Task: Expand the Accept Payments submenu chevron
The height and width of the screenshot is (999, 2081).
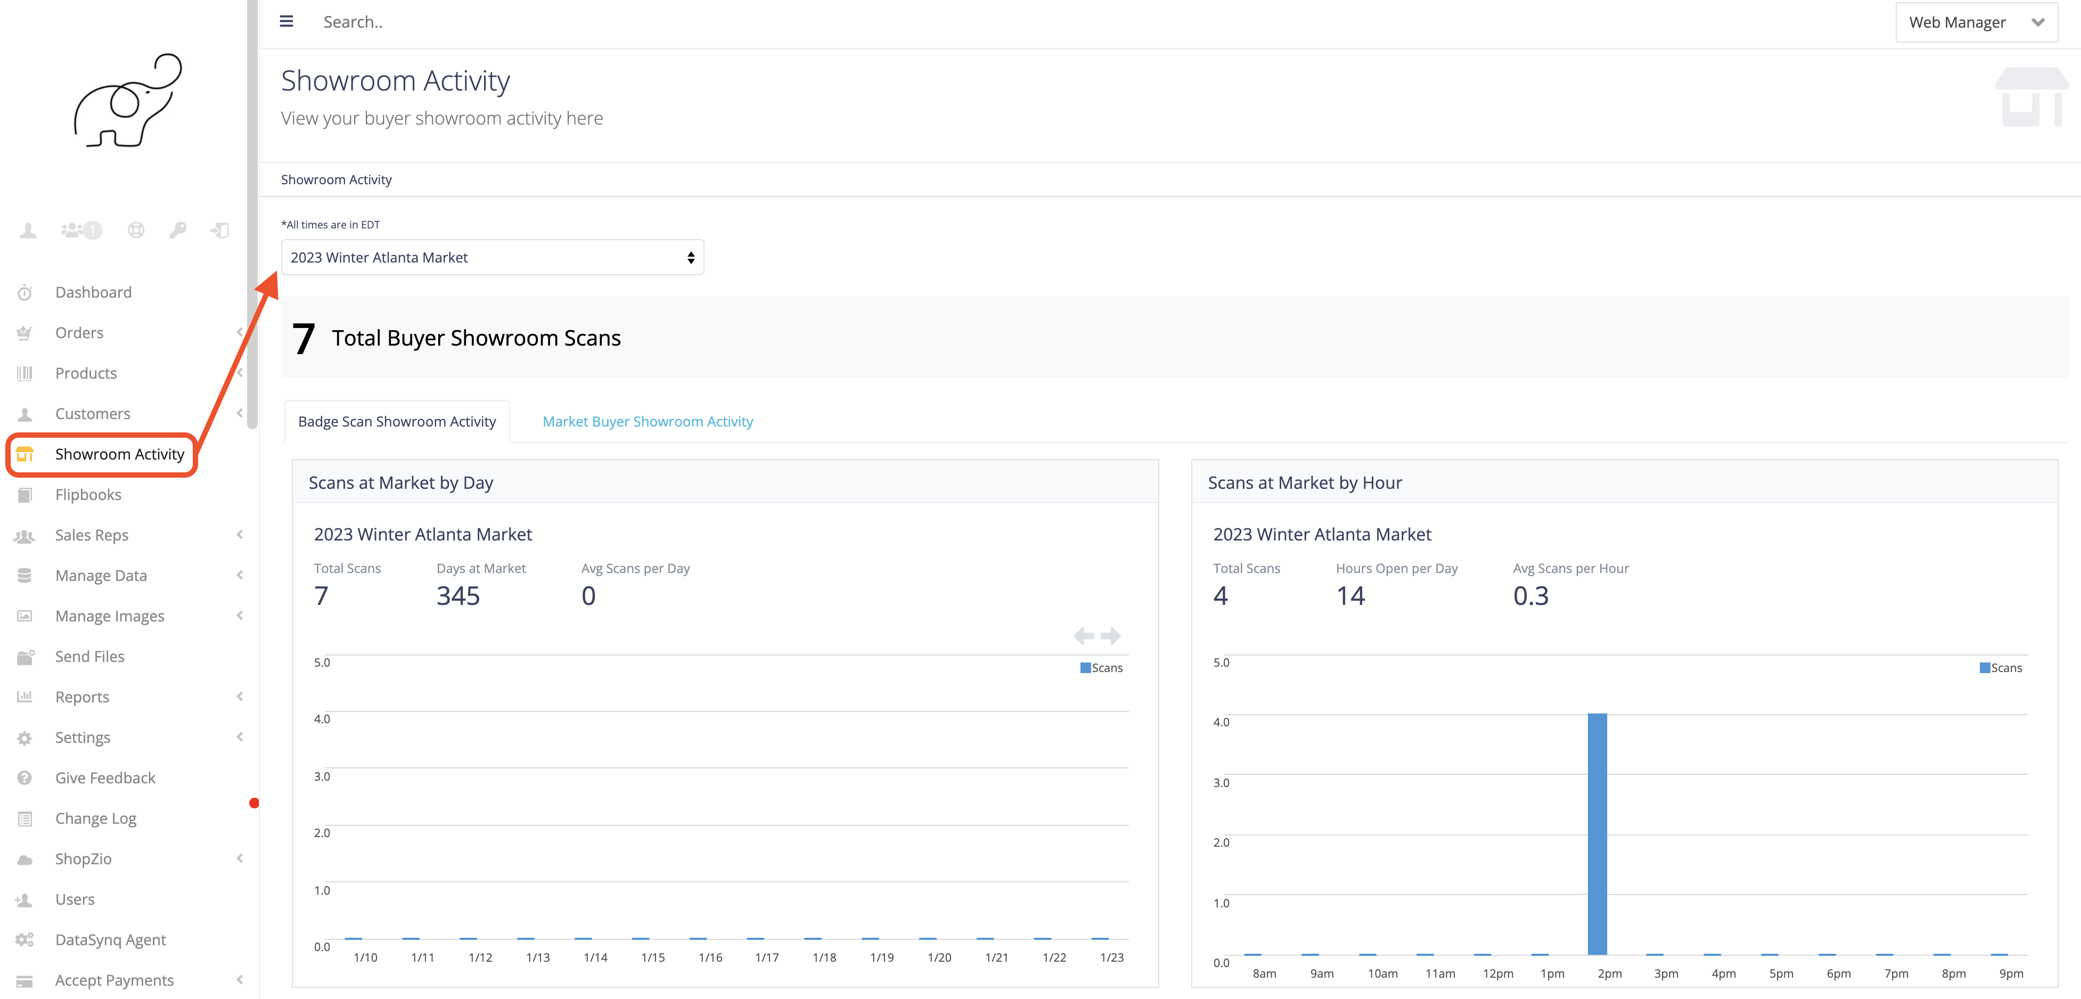Action: pyautogui.click(x=240, y=980)
